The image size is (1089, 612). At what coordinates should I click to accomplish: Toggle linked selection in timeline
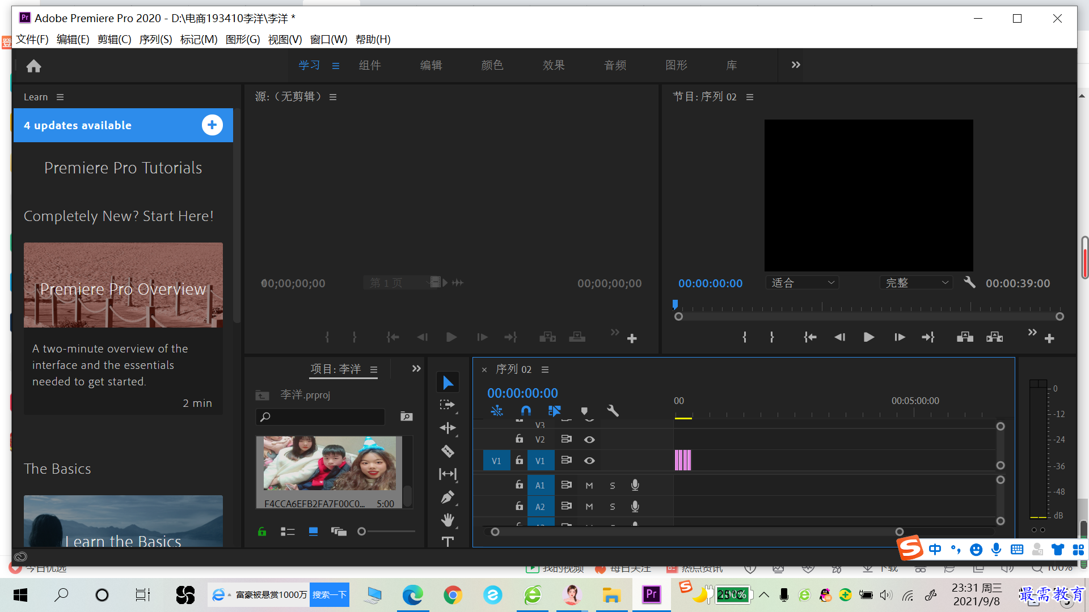coord(554,411)
